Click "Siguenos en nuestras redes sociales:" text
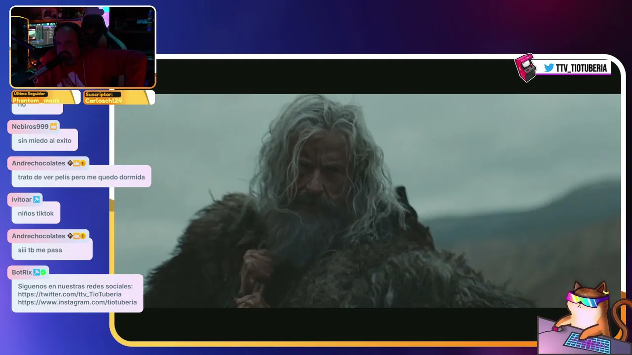The height and width of the screenshot is (355, 632). click(x=76, y=286)
